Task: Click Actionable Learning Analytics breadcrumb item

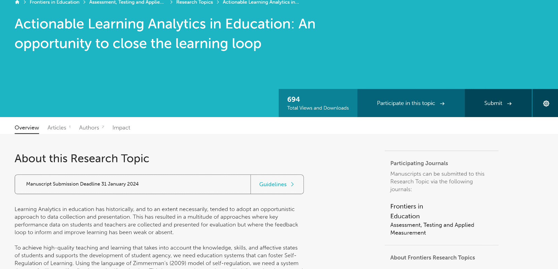Action: point(261,2)
